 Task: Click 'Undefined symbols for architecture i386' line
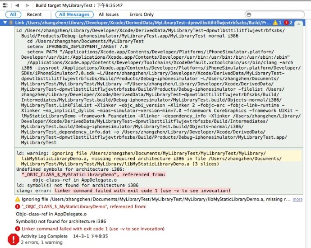click(x=70, y=169)
